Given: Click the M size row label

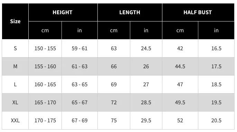Looking at the screenshot, I should point(15,67).
